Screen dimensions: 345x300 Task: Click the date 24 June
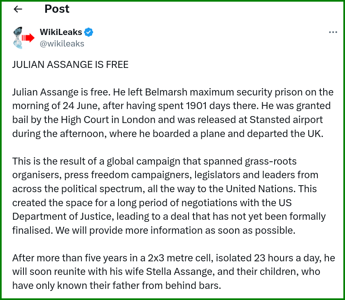pos(79,106)
